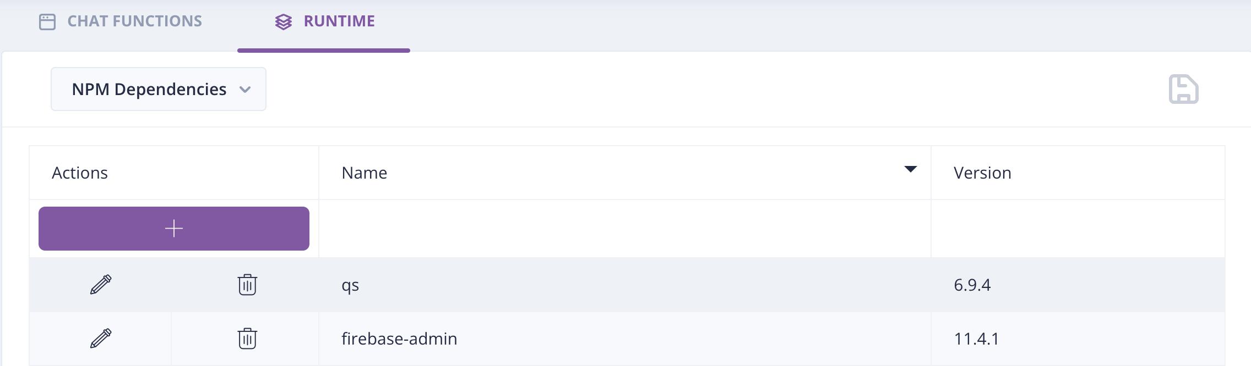
Task: Edit the firebase-admin dependency with the pencil icon
Action: coord(100,339)
